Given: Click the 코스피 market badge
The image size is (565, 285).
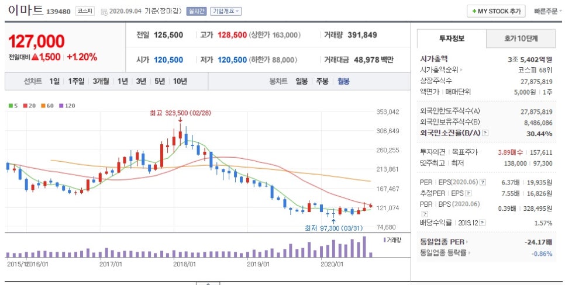Looking at the screenshot, I should [x=85, y=12].
